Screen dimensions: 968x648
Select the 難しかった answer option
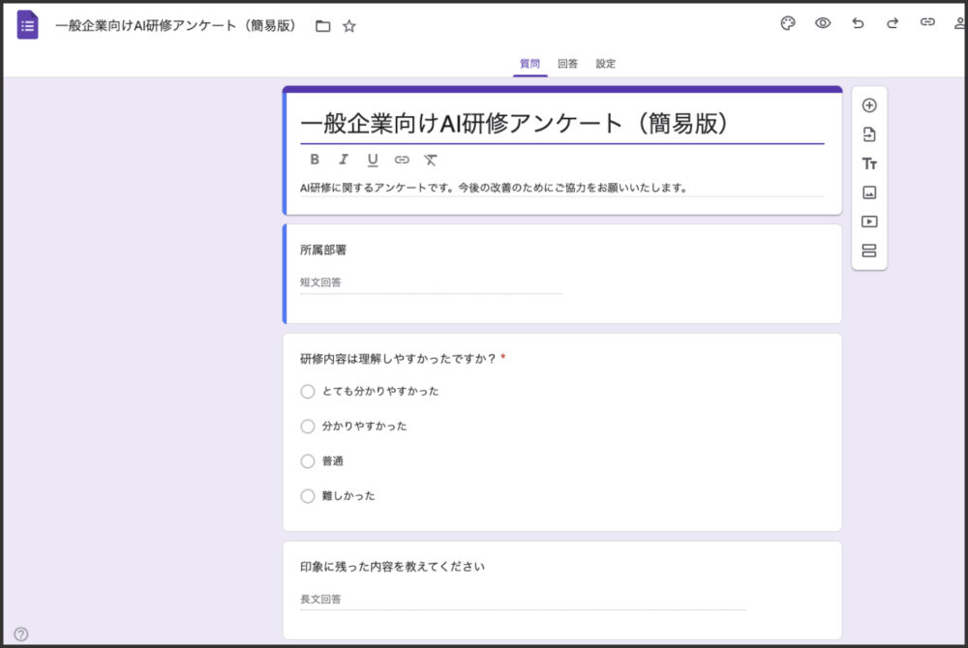(308, 496)
